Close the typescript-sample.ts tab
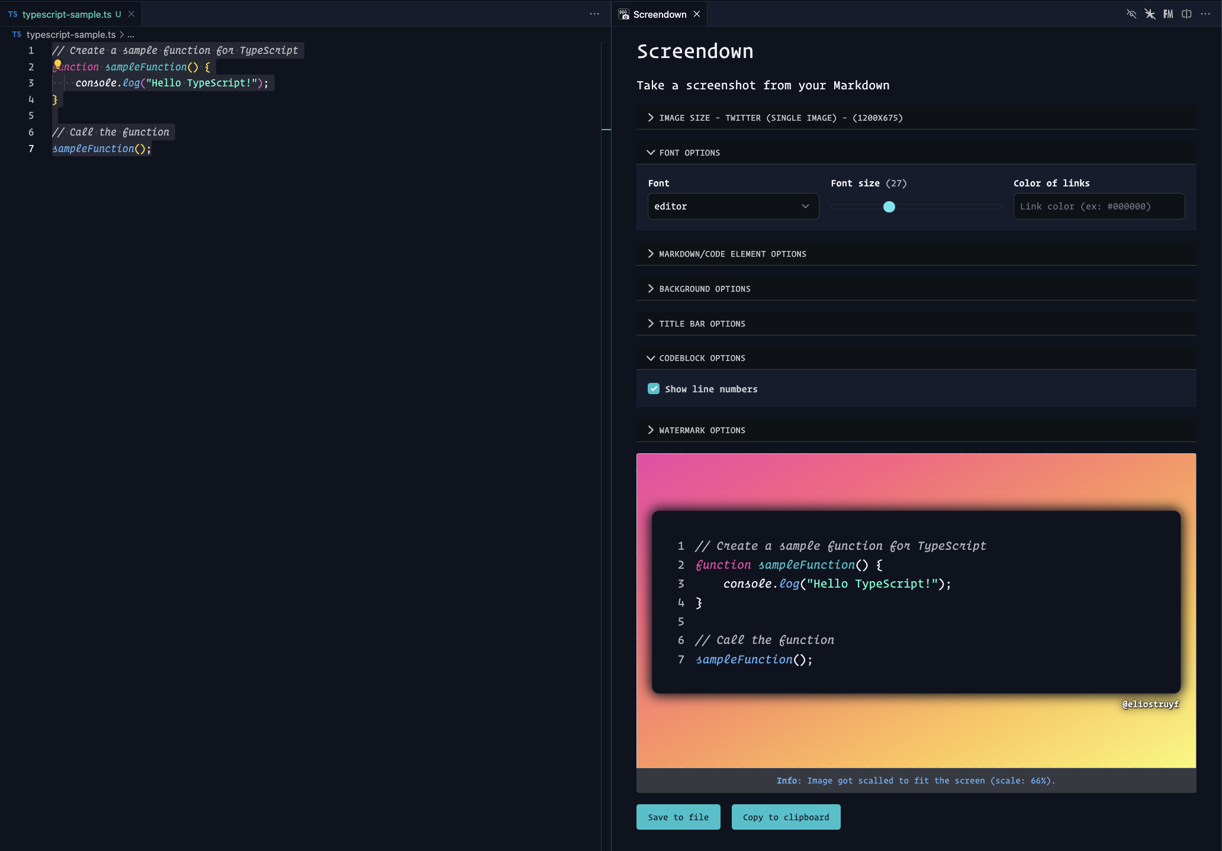Viewport: 1222px width, 851px height. pos(131,14)
